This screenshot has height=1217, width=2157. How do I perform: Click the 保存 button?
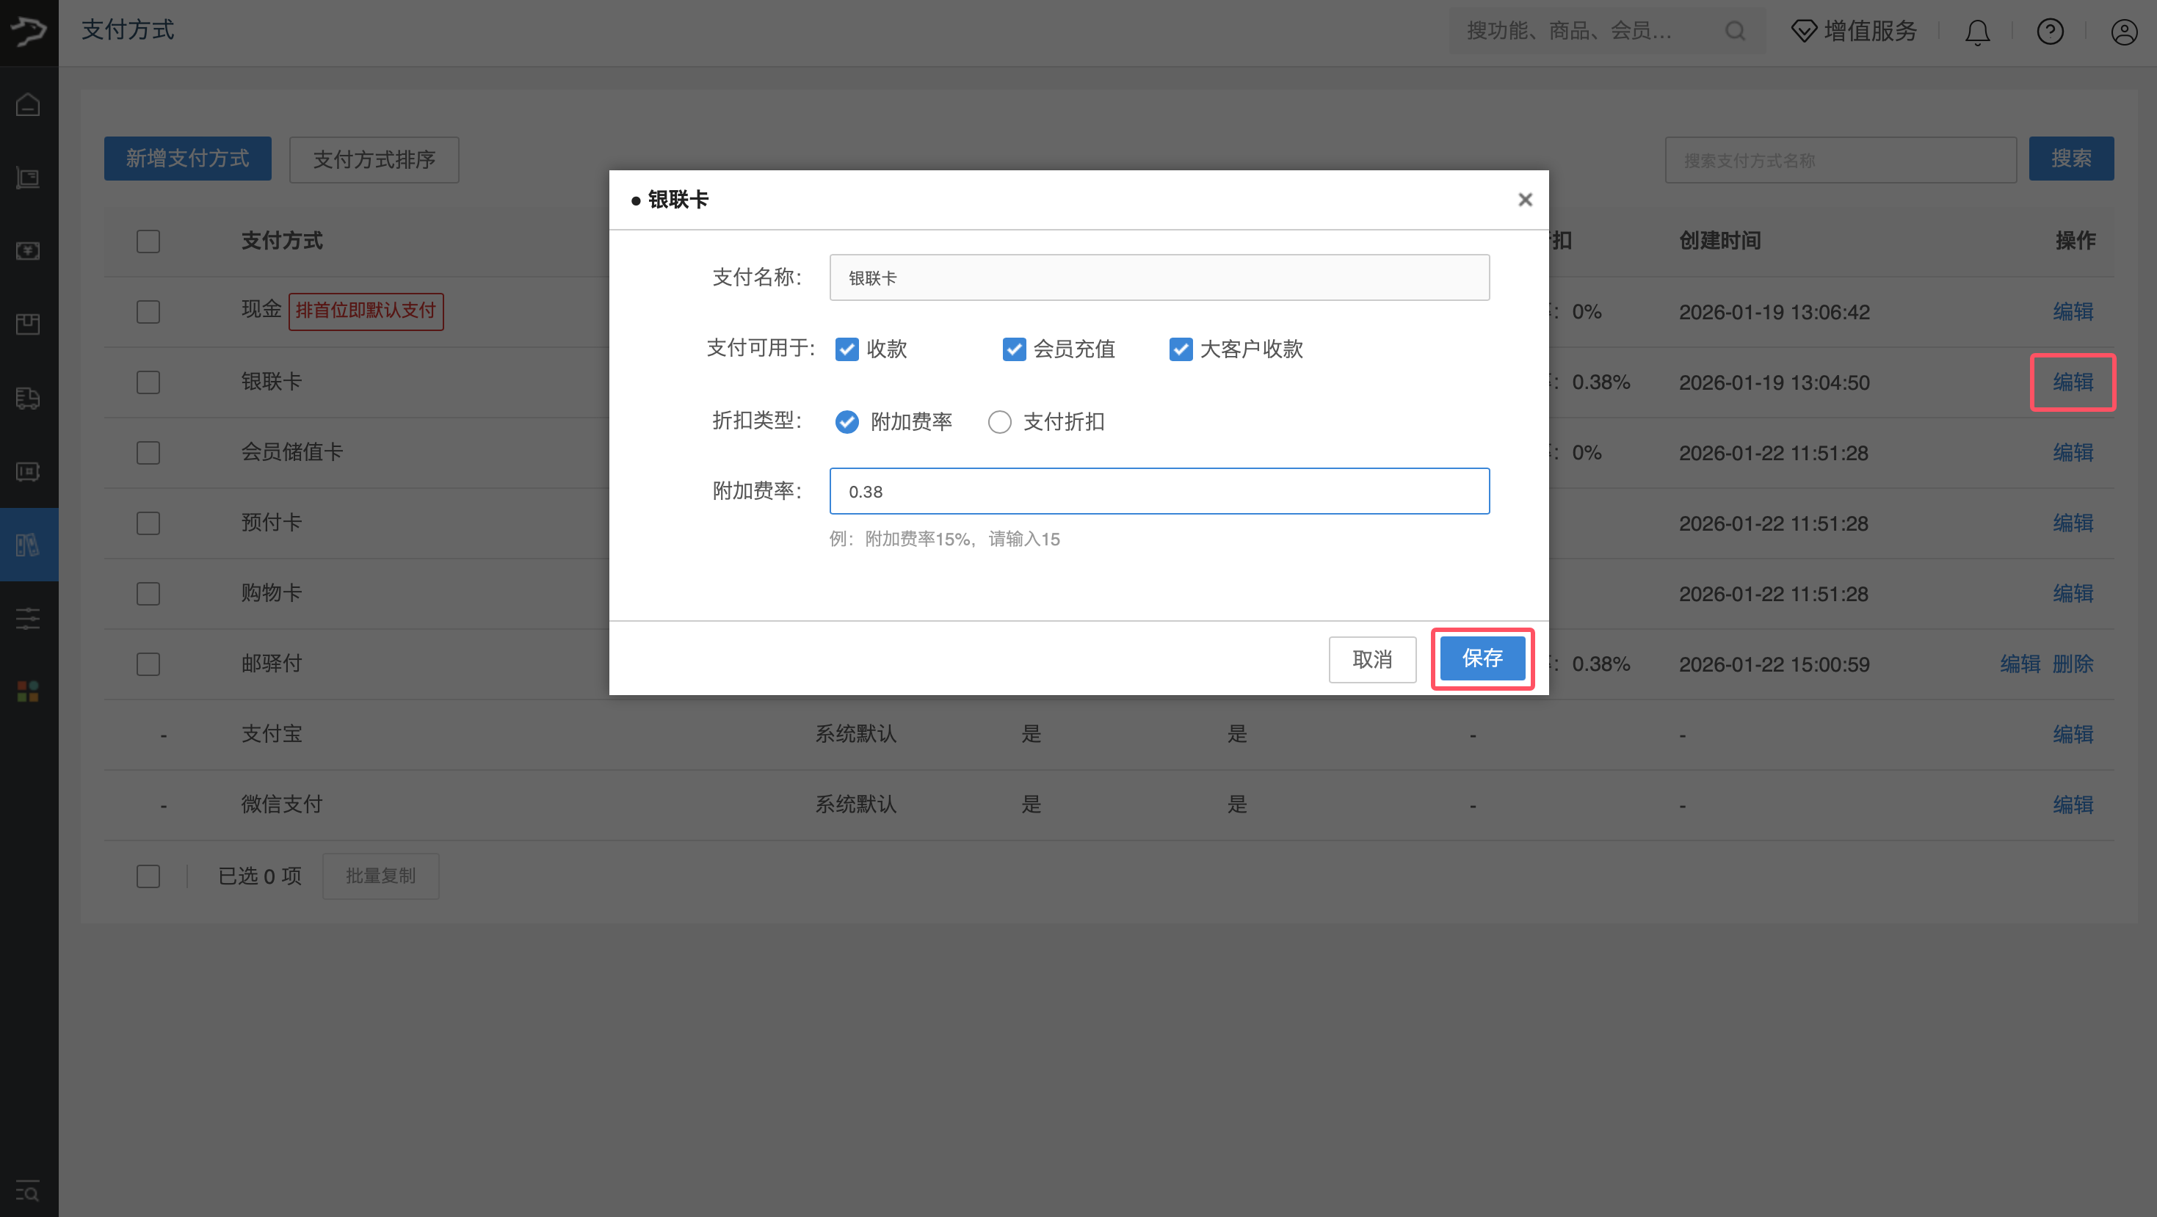pos(1482,658)
